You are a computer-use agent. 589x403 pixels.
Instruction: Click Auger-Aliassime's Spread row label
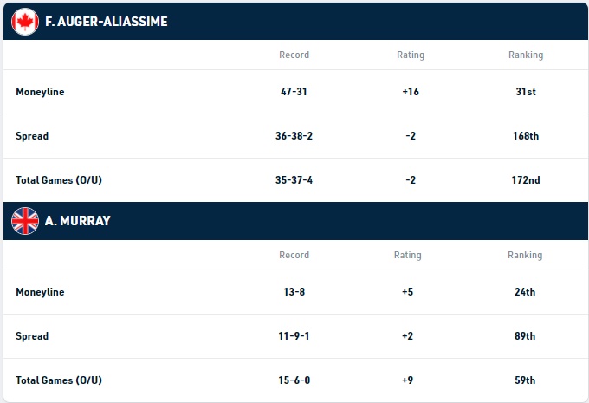click(32, 136)
